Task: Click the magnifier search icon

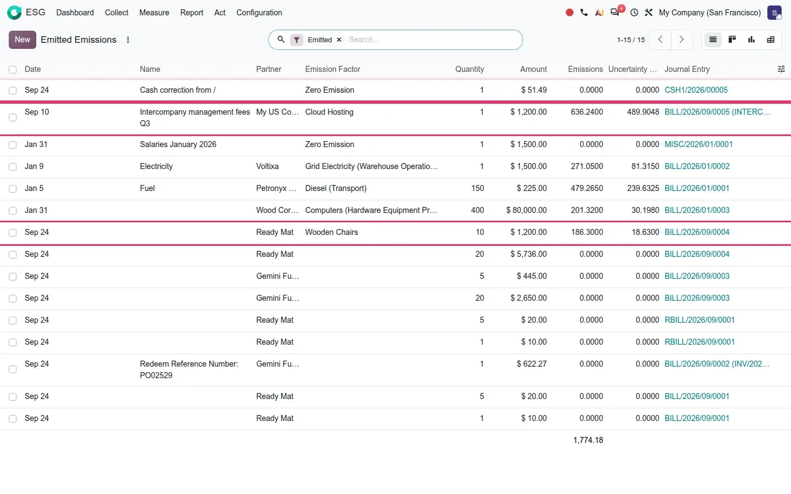Action: click(x=281, y=40)
